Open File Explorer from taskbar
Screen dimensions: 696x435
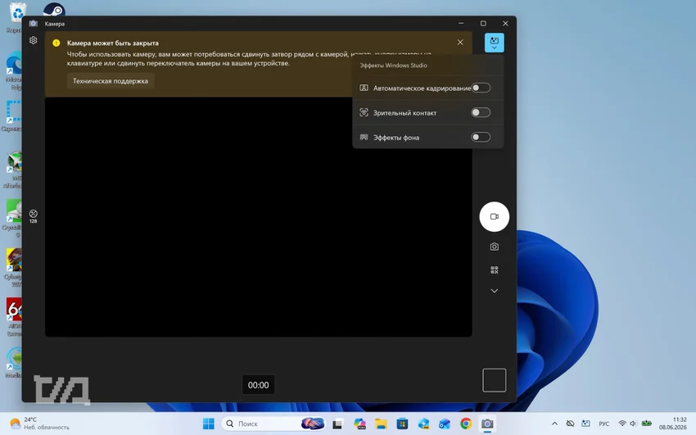(381, 424)
